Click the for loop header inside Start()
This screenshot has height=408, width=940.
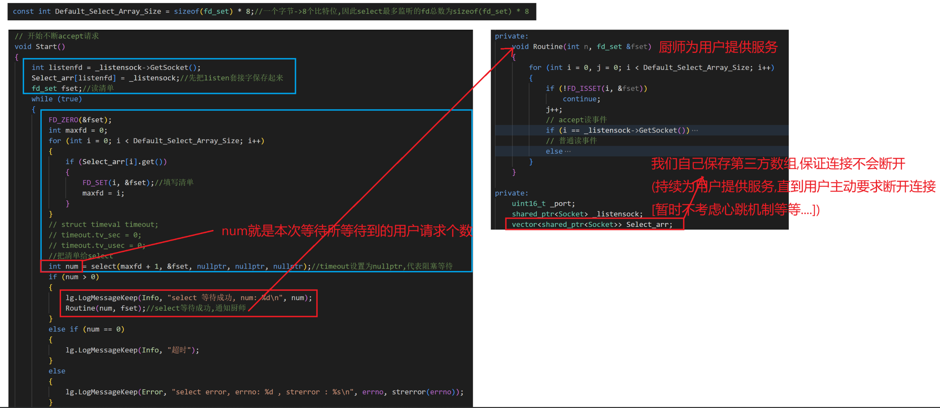(156, 141)
